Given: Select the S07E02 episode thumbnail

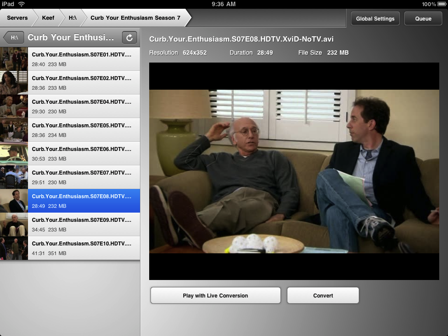Looking at the screenshot, I should tap(14, 83).
